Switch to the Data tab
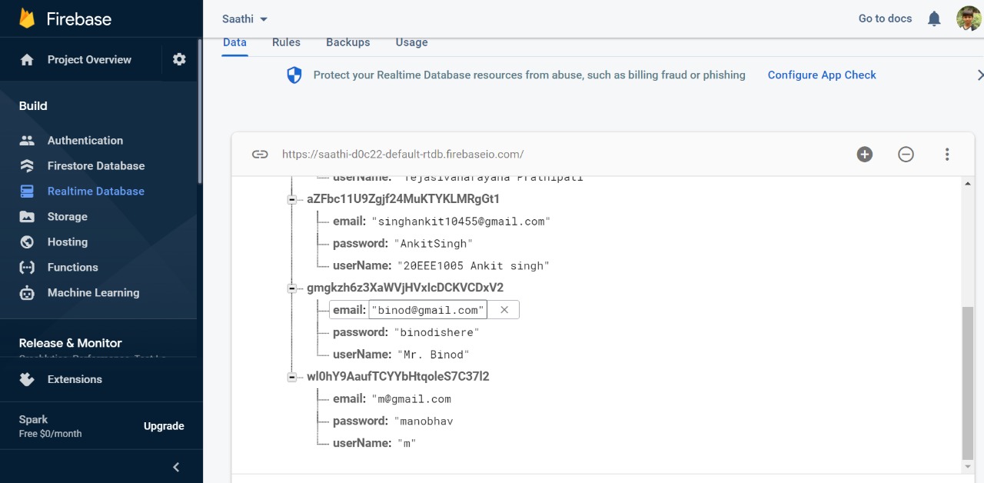984x483 pixels. pos(234,42)
